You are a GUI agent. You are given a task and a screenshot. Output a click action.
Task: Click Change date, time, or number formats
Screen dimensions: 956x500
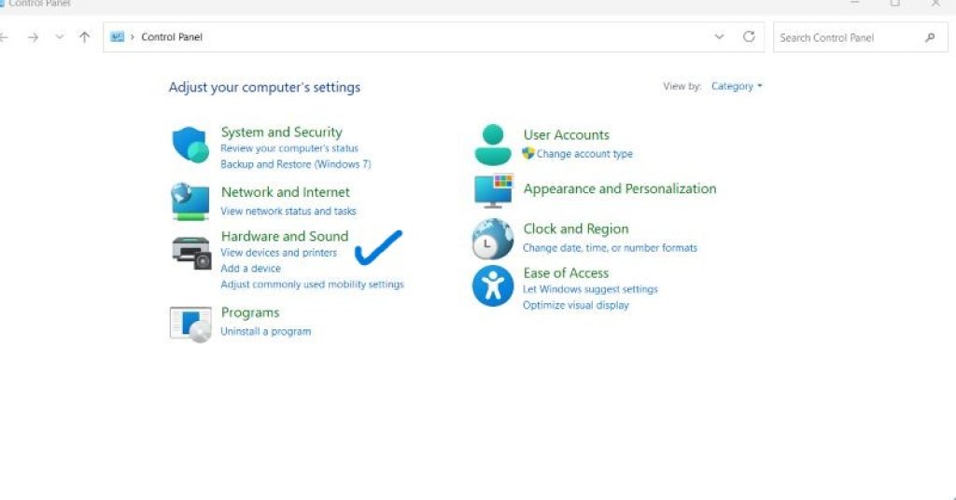pos(610,248)
